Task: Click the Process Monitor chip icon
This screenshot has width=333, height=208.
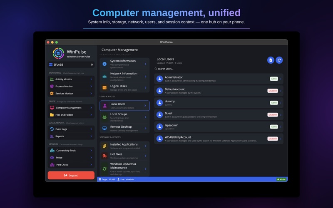Action: [52, 87]
